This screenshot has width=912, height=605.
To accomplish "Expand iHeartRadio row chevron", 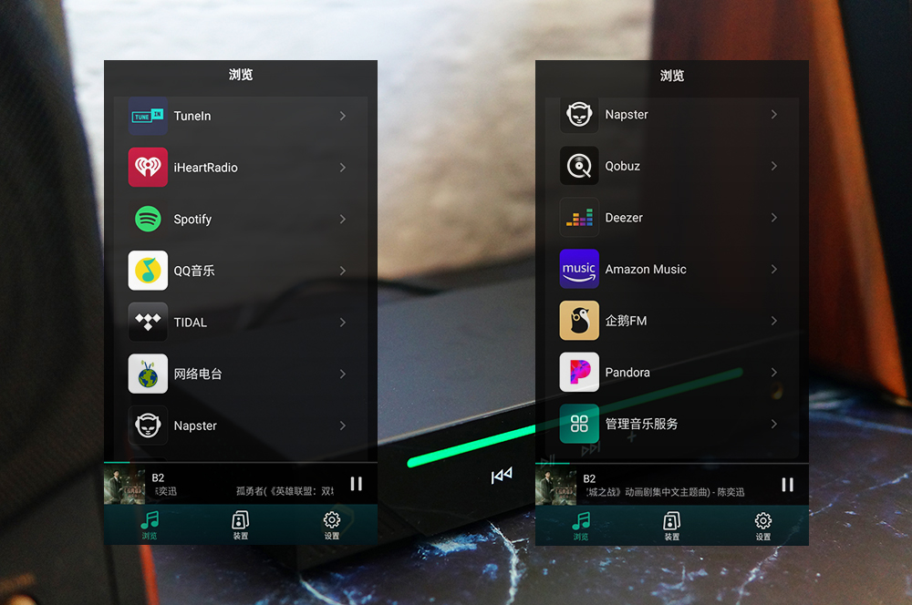I will pyautogui.click(x=343, y=168).
